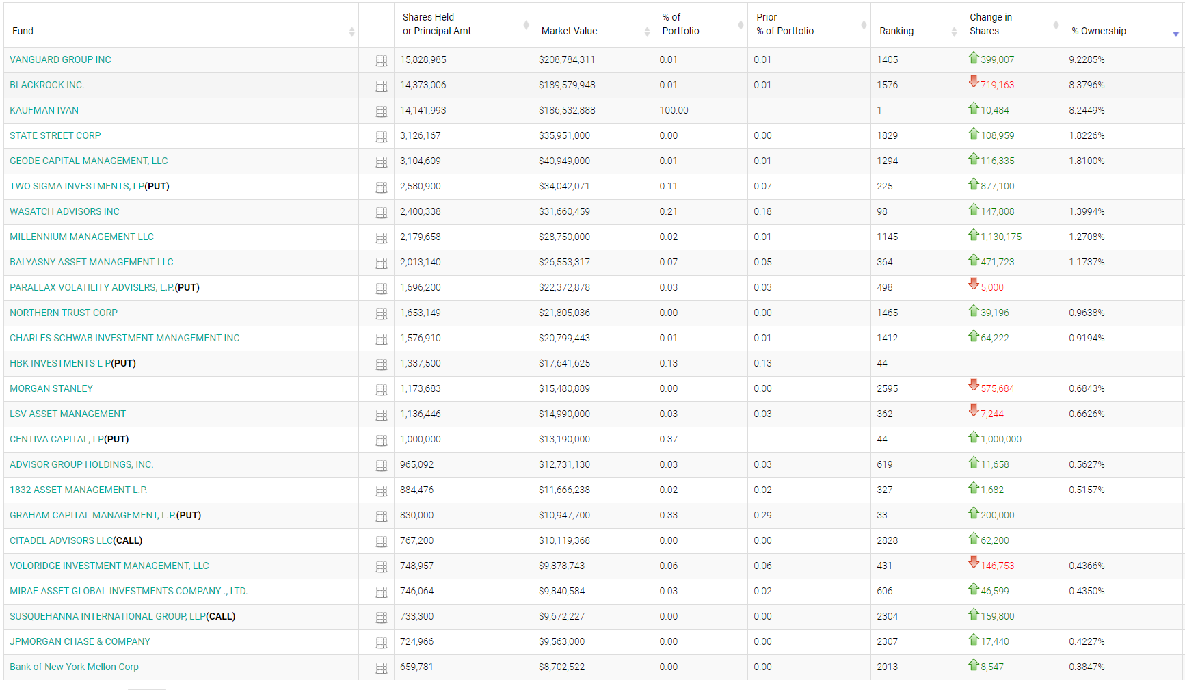
Task: Open 1832 ASSET MANAGEMENT L.P. link
Action: point(79,490)
